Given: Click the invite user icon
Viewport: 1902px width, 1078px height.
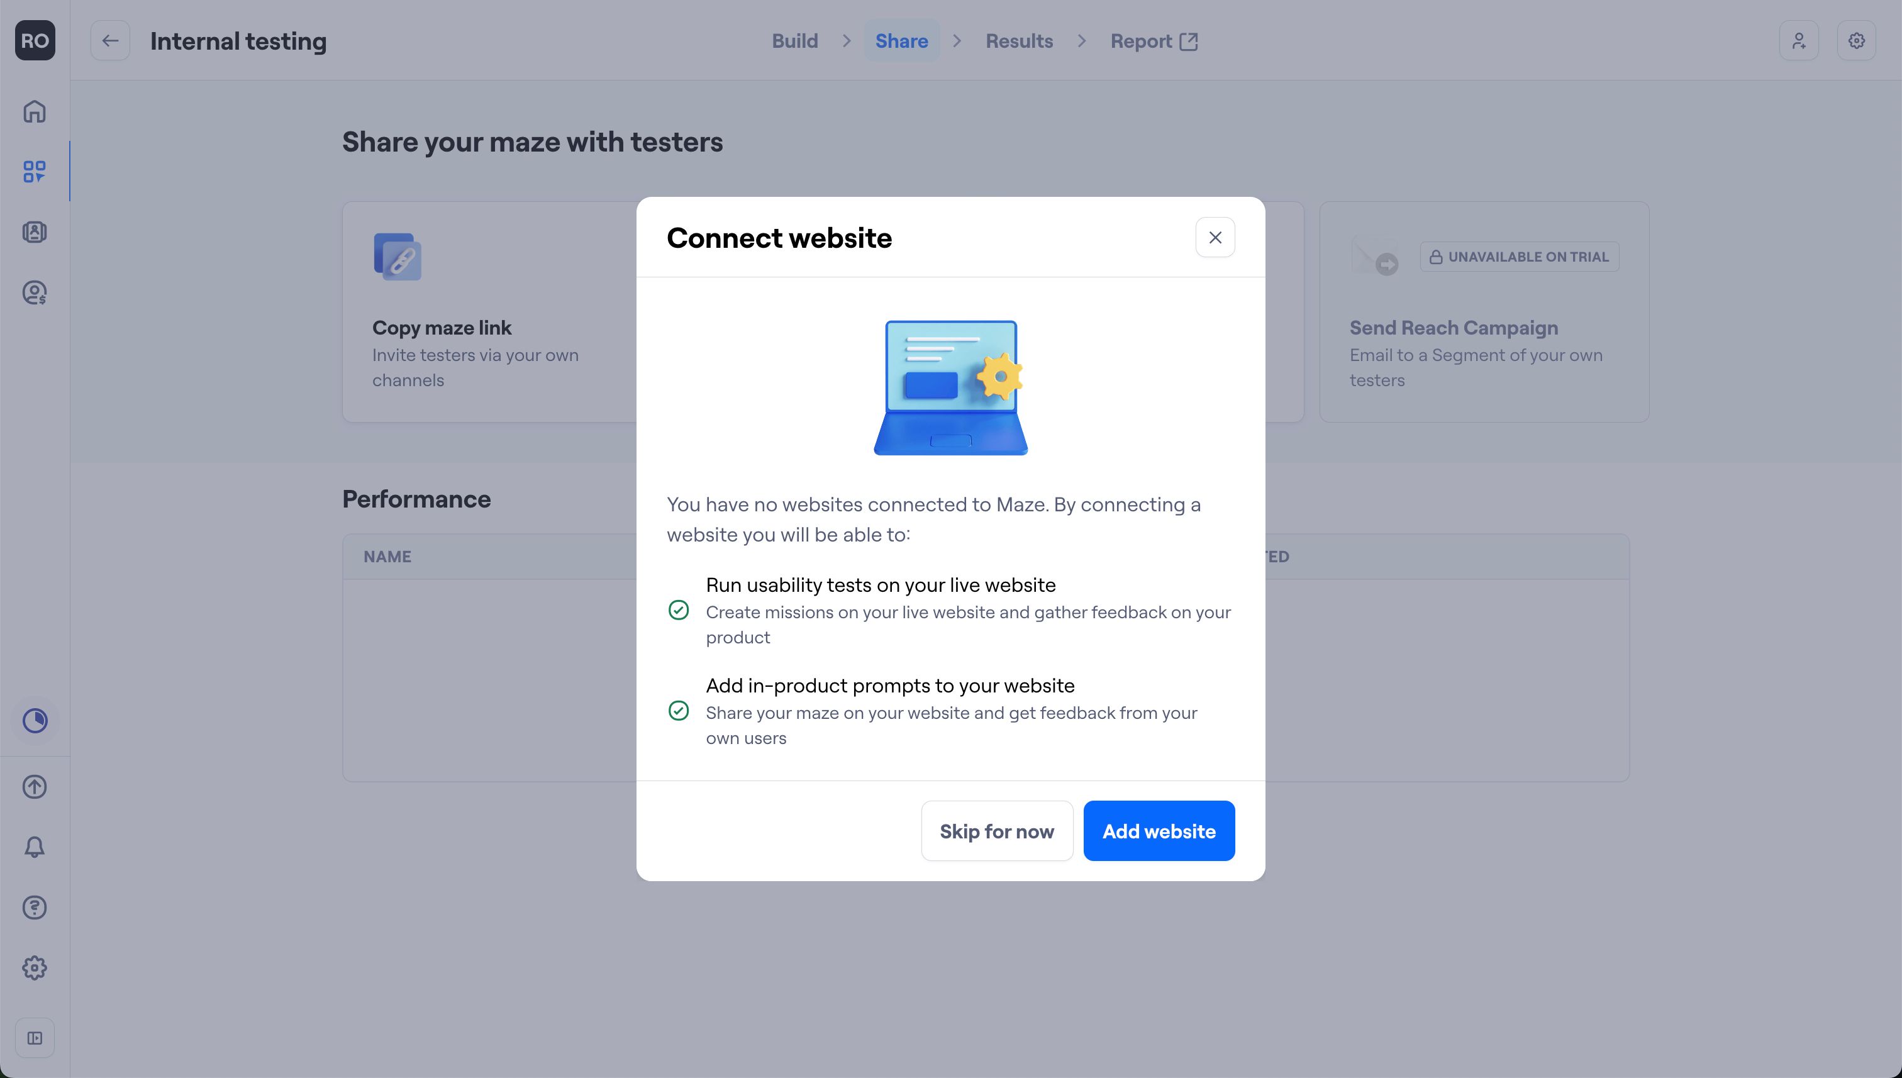Looking at the screenshot, I should click(1799, 41).
